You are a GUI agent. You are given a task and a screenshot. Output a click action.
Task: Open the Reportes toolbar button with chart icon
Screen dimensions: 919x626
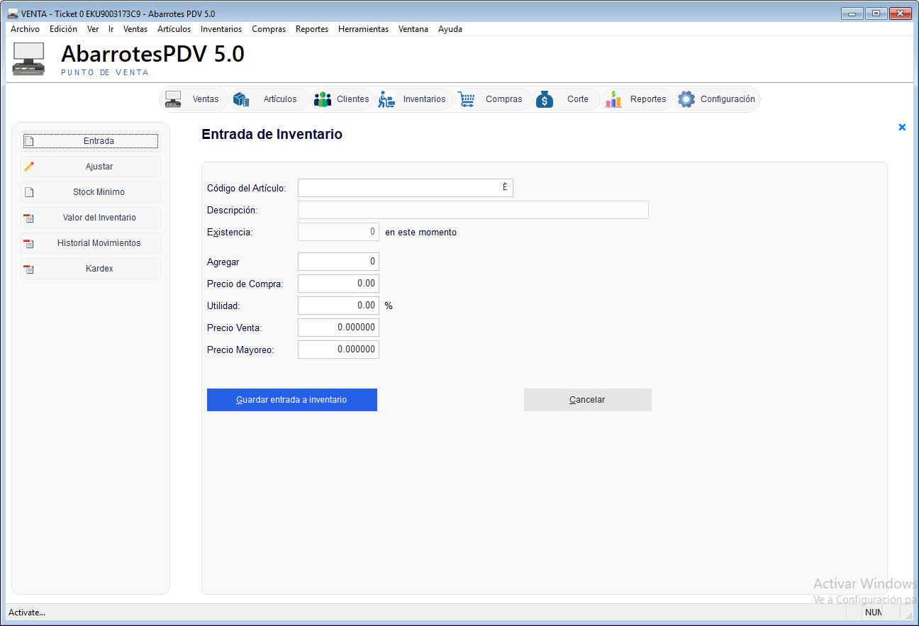[x=636, y=99]
